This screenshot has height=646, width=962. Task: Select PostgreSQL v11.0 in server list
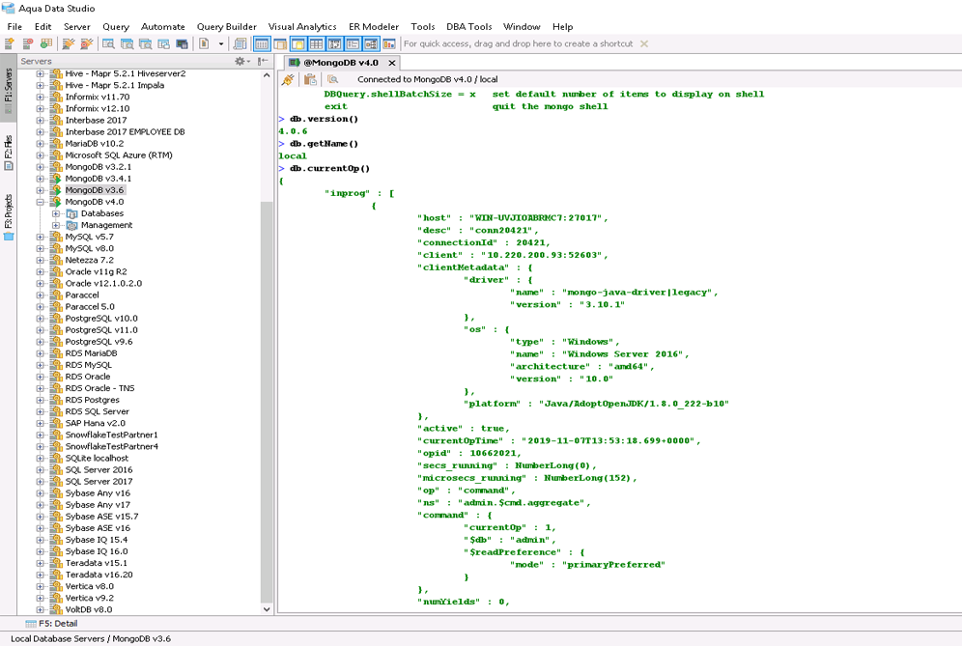pyautogui.click(x=100, y=330)
